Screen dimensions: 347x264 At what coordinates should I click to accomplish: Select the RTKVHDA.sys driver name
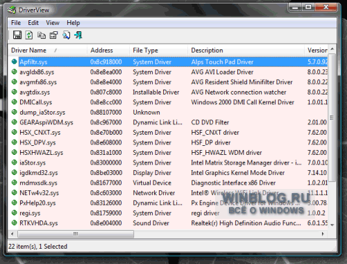coord(39,223)
